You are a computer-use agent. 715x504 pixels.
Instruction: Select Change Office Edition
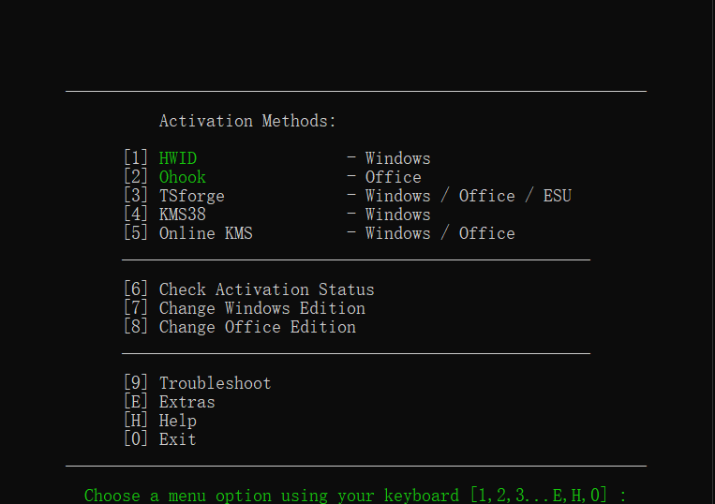[x=258, y=327]
